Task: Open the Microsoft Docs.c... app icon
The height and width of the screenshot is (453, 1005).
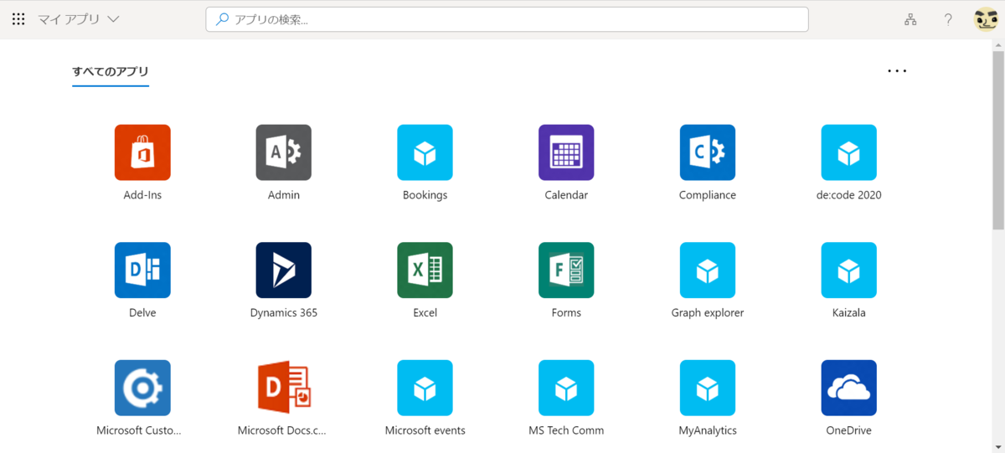Action: click(284, 389)
